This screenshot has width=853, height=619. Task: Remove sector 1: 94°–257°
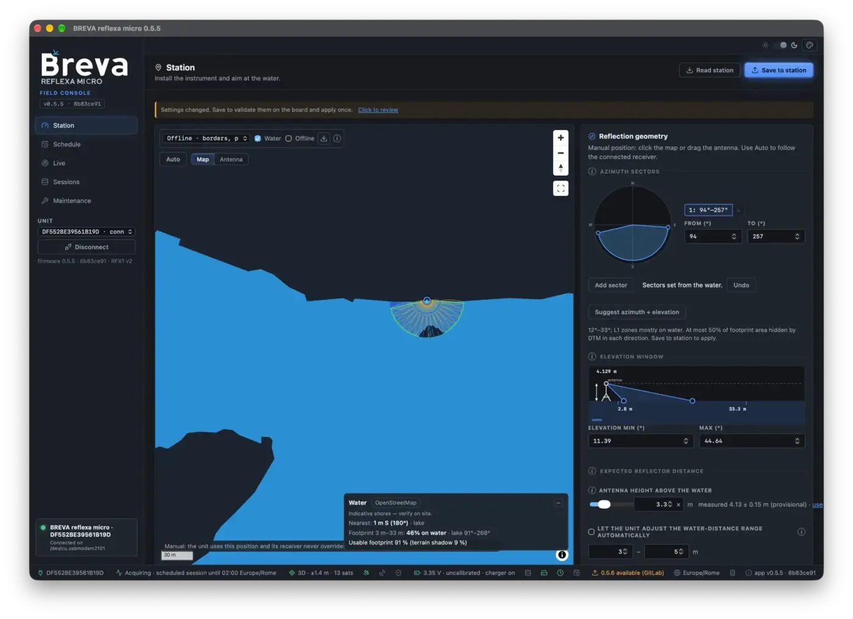(x=738, y=211)
